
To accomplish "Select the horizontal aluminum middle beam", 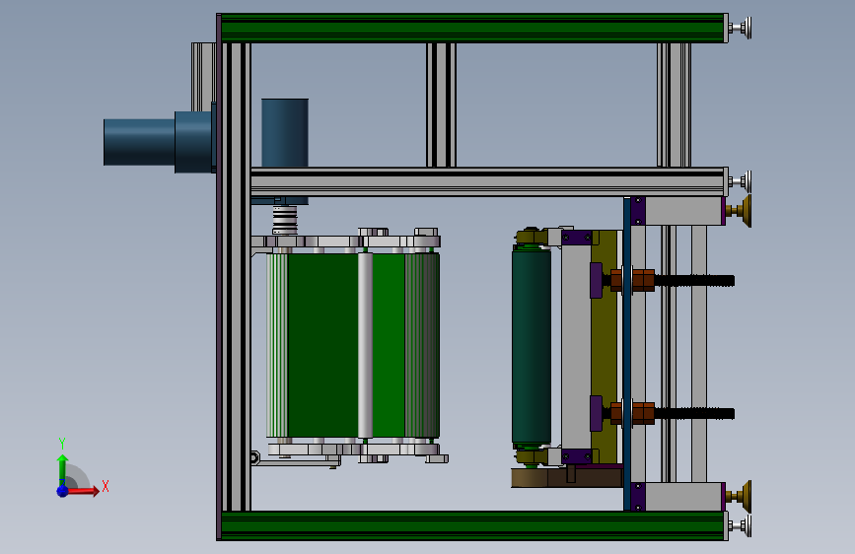I will point(487,182).
